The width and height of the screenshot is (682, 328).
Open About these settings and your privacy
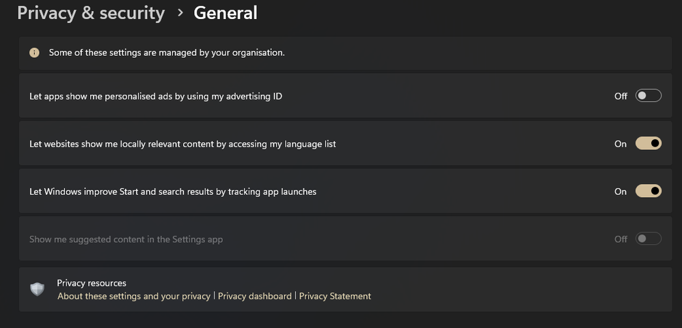tap(134, 296)
